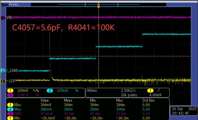Select the channel 2 badge showing 100mA

(50, 91)
